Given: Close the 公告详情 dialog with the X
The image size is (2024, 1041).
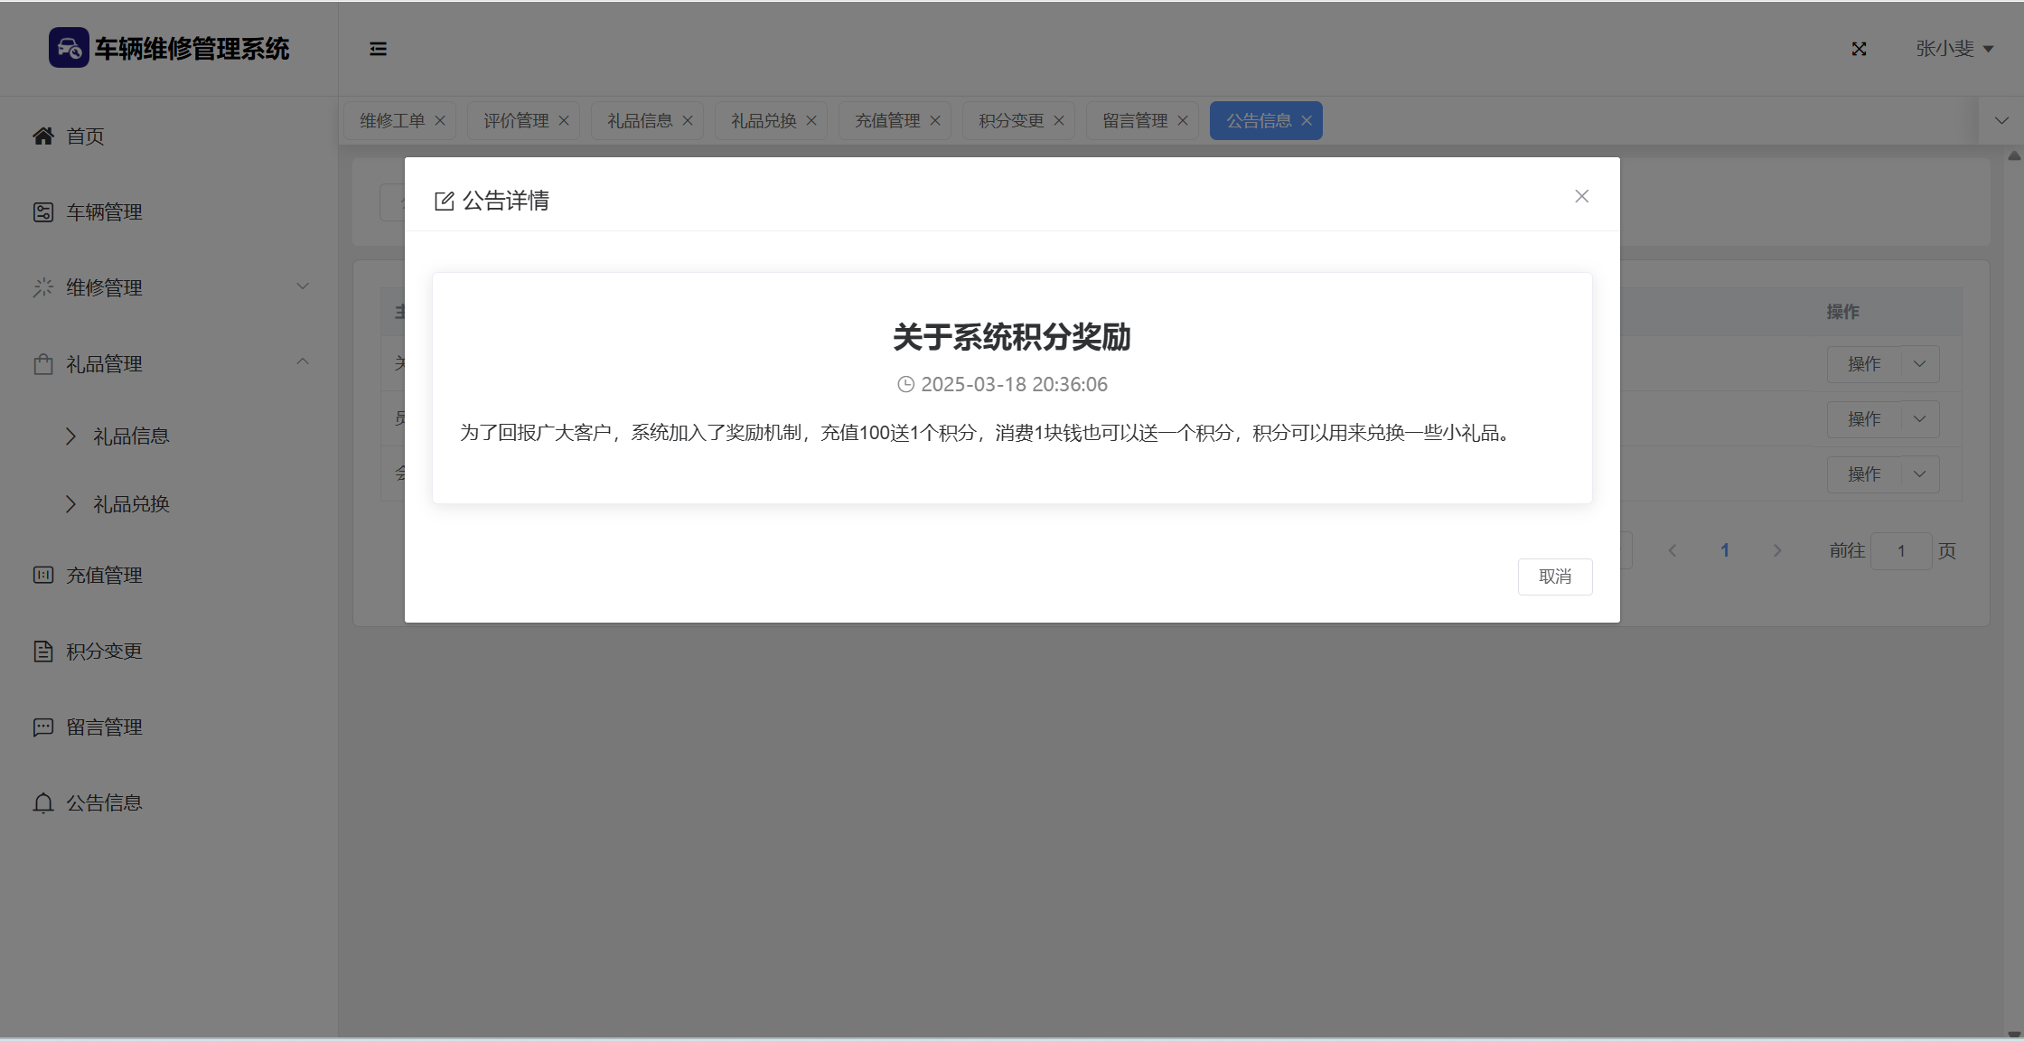Looking at the screenshot, I should pos(1581,196).
